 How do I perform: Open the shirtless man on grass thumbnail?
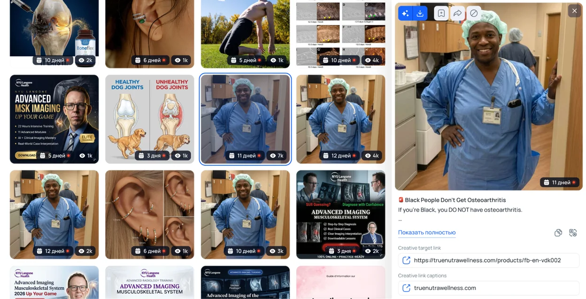pos(245,34)
